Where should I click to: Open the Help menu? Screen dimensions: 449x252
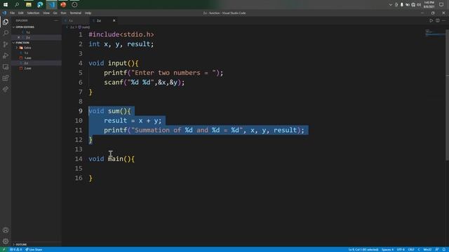88,13
